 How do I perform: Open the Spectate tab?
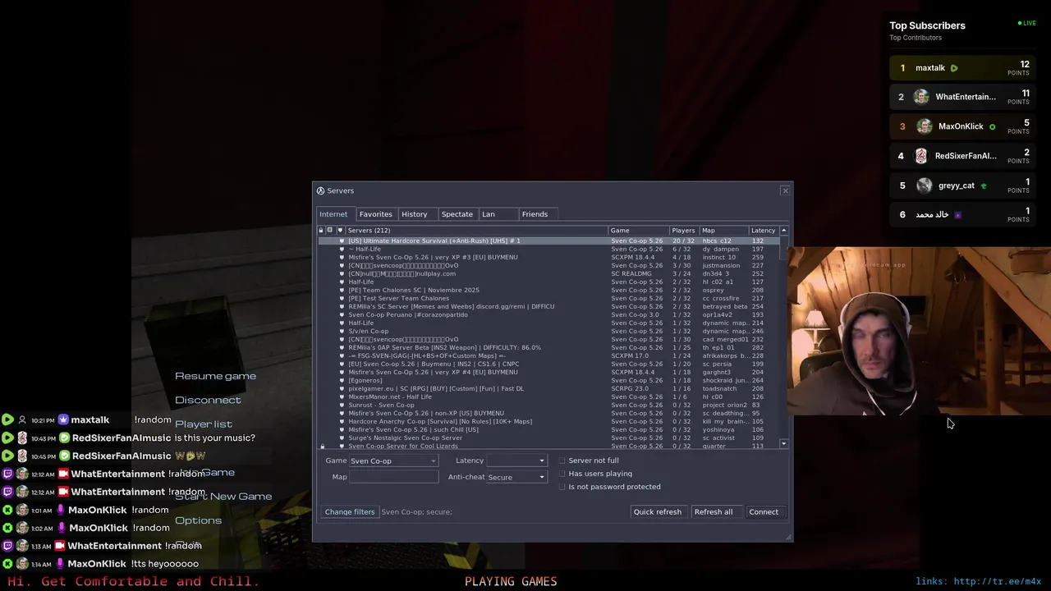(x=457, y=214)
